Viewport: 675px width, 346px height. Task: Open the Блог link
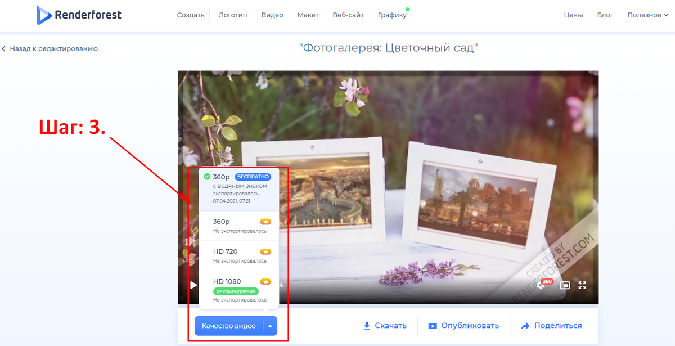(x=605, y=15)
